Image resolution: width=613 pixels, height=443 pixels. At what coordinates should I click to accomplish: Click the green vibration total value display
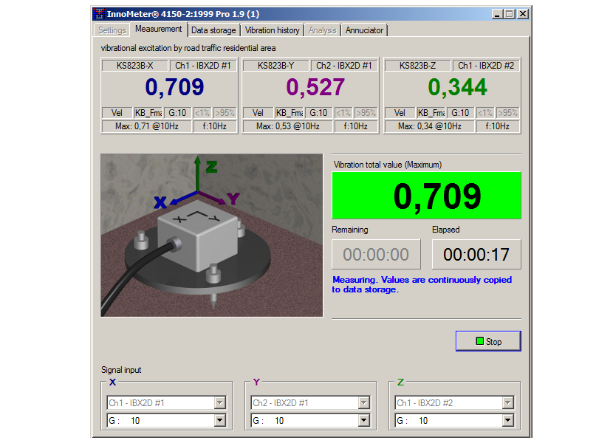pos(427,196)
